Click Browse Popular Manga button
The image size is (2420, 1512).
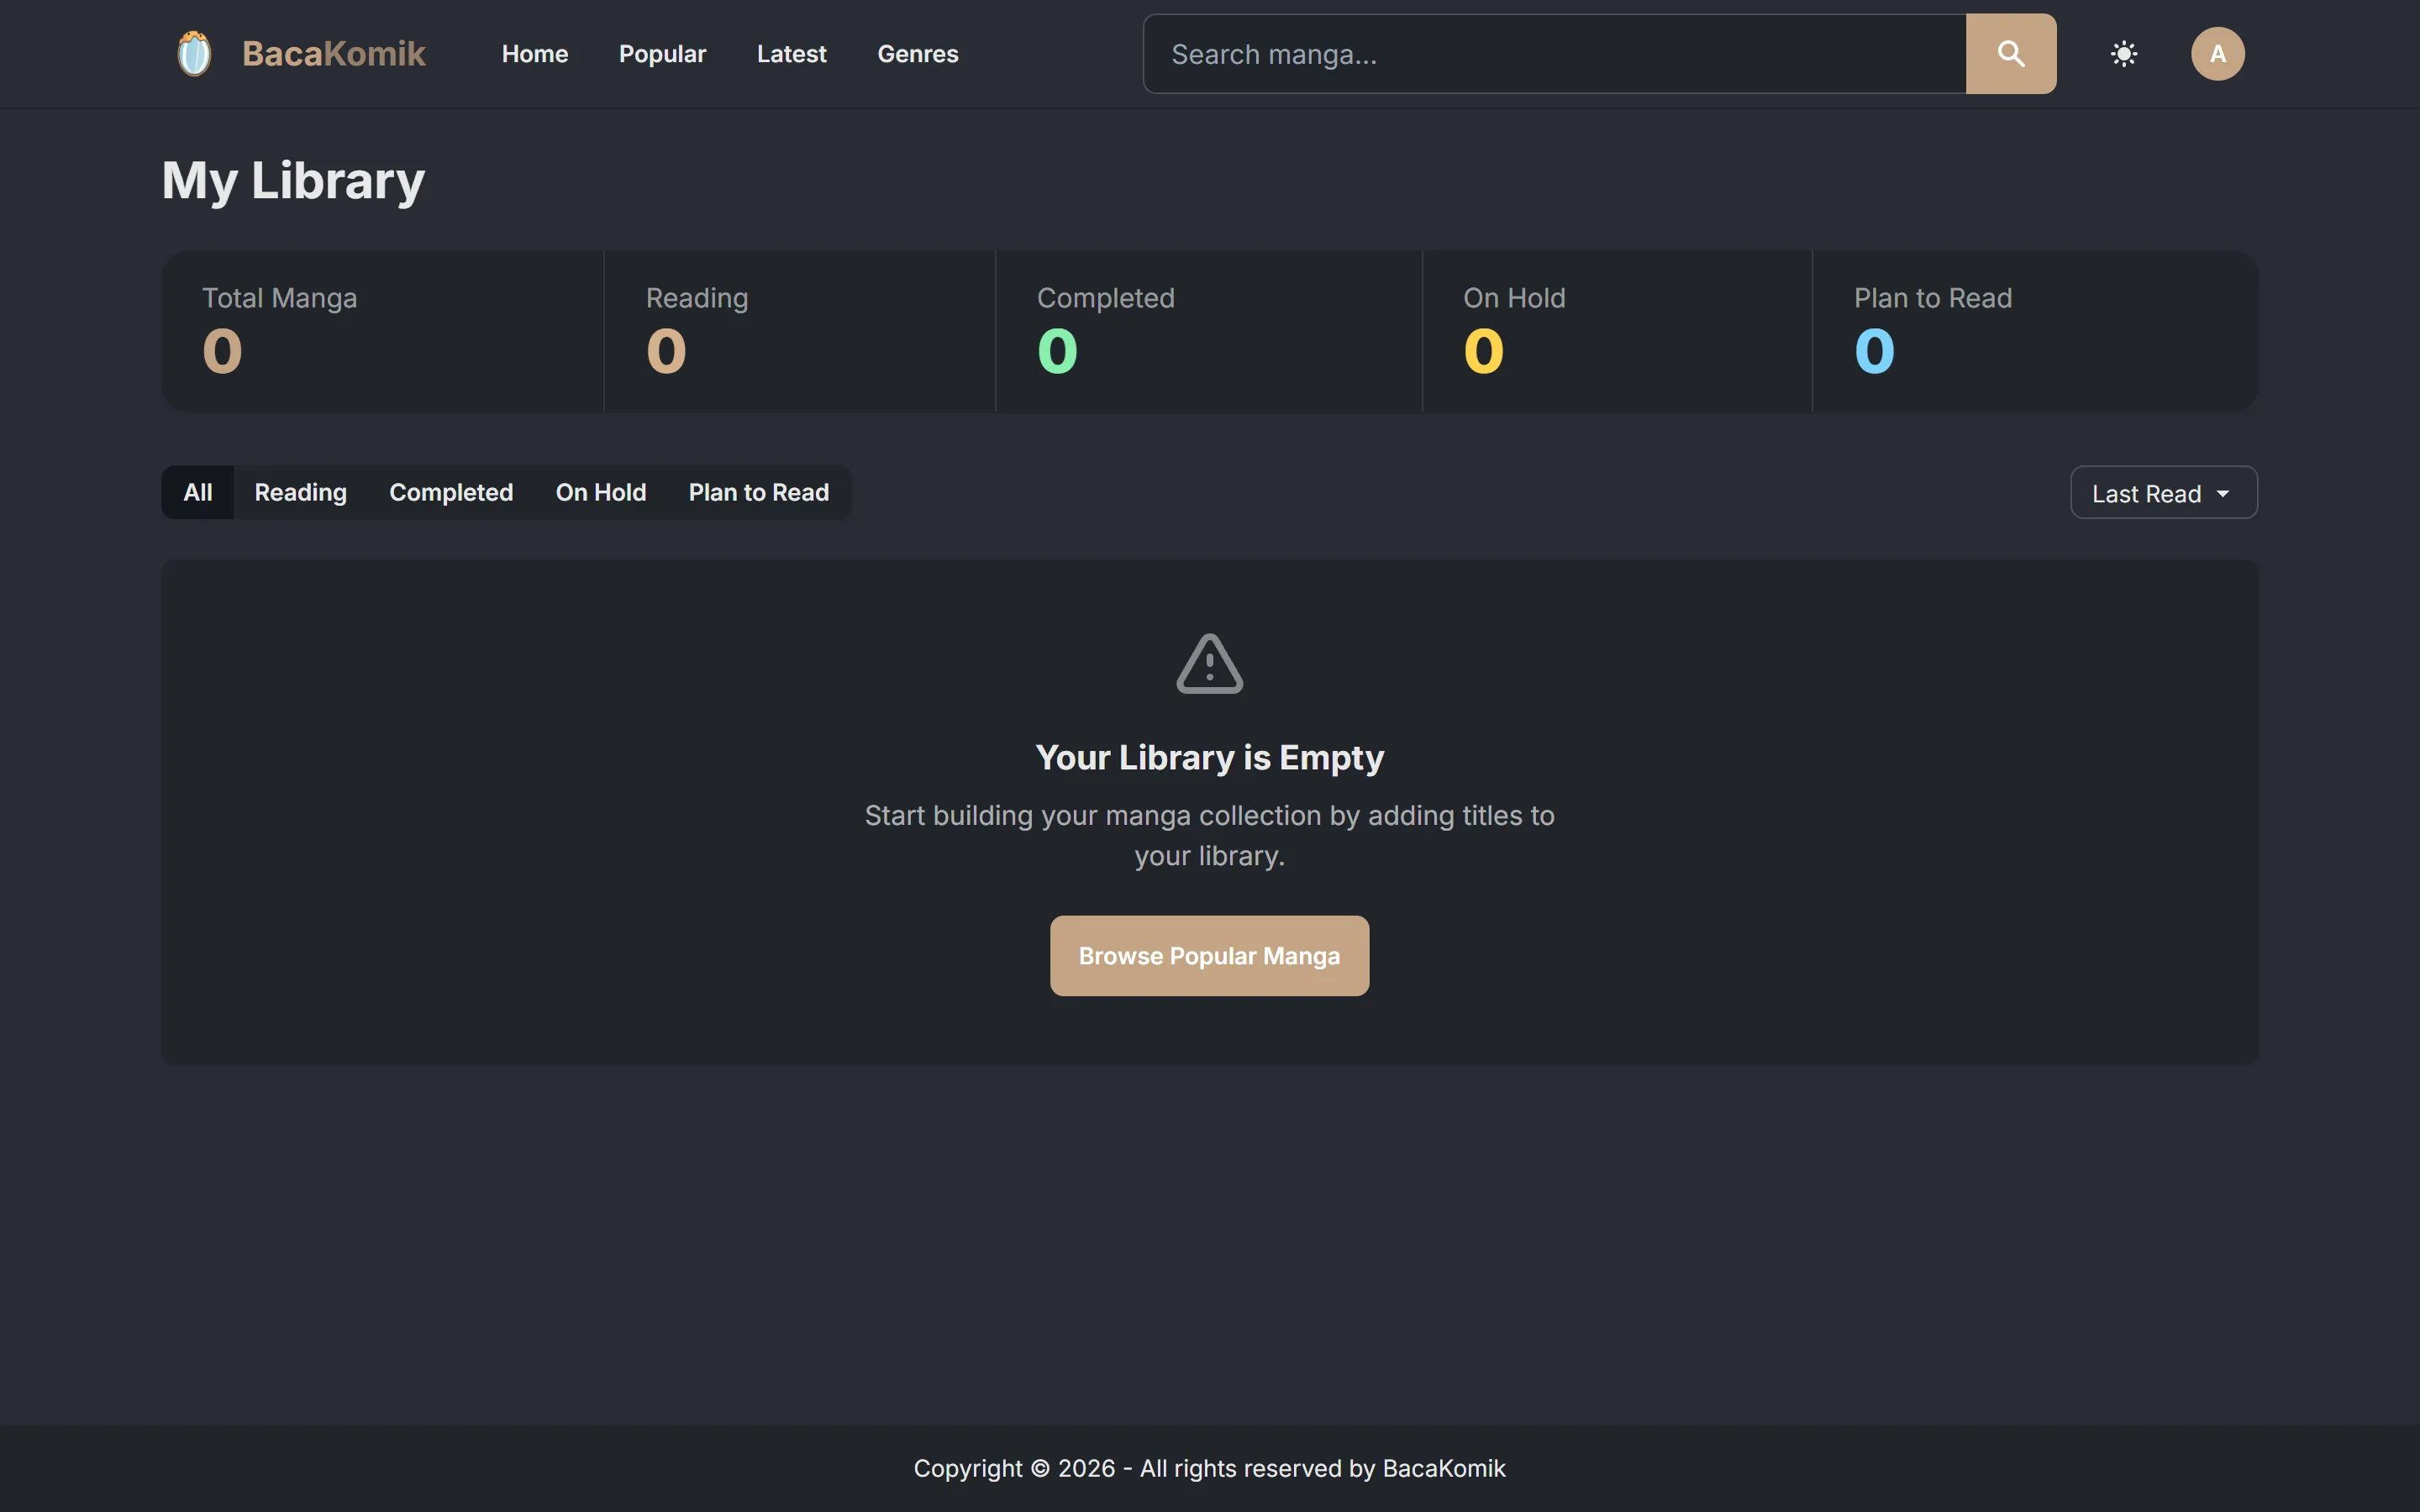(x=1209, y=956)
